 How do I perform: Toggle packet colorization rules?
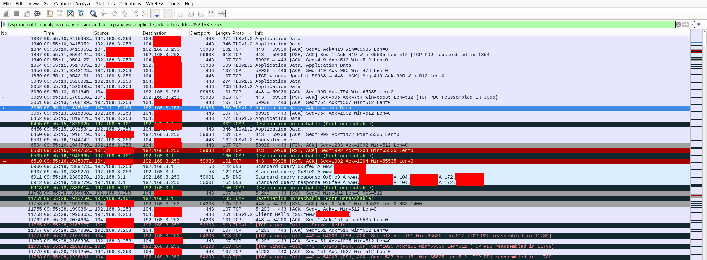point(168,13)
